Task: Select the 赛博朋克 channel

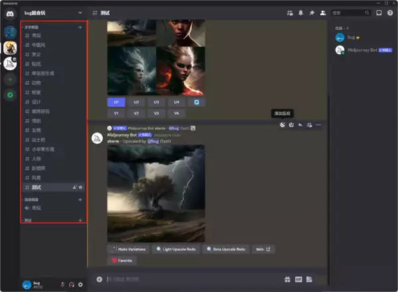Action: click(53, 111)
